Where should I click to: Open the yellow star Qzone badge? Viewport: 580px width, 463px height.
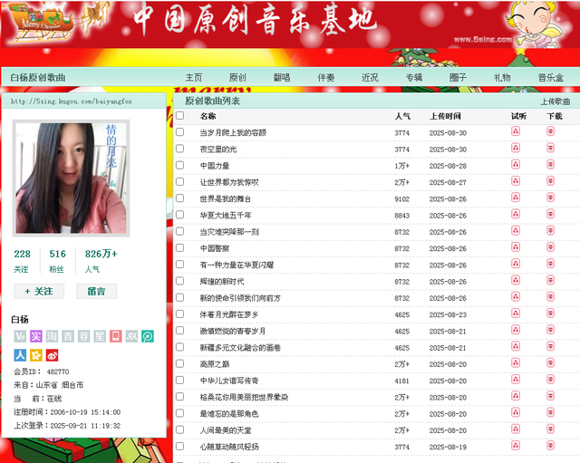click(36, 355)
